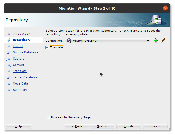175x135 pixels.
Task: Open the Translate step
Action: click(20, 71)
